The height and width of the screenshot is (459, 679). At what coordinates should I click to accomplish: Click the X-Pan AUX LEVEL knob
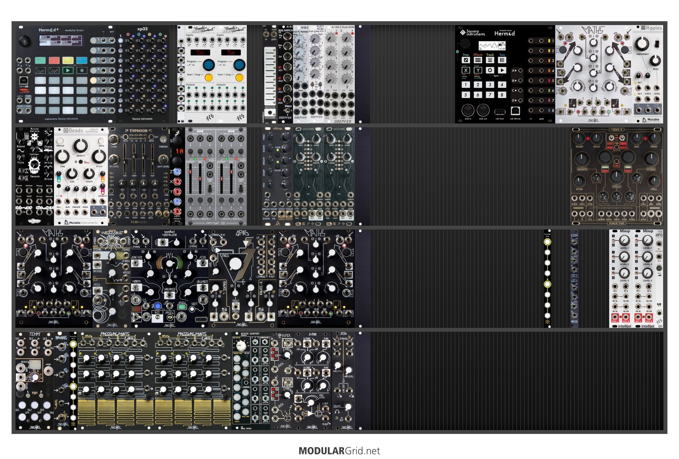pos(310,402)
